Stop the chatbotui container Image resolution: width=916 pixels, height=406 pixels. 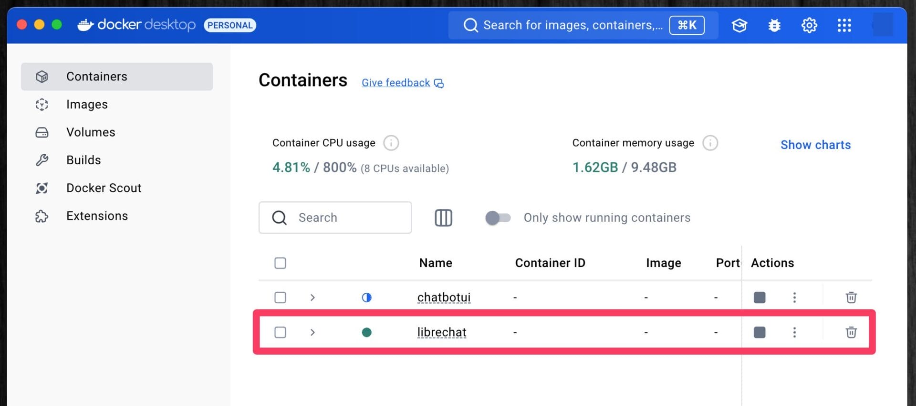[x=759, y=297]
